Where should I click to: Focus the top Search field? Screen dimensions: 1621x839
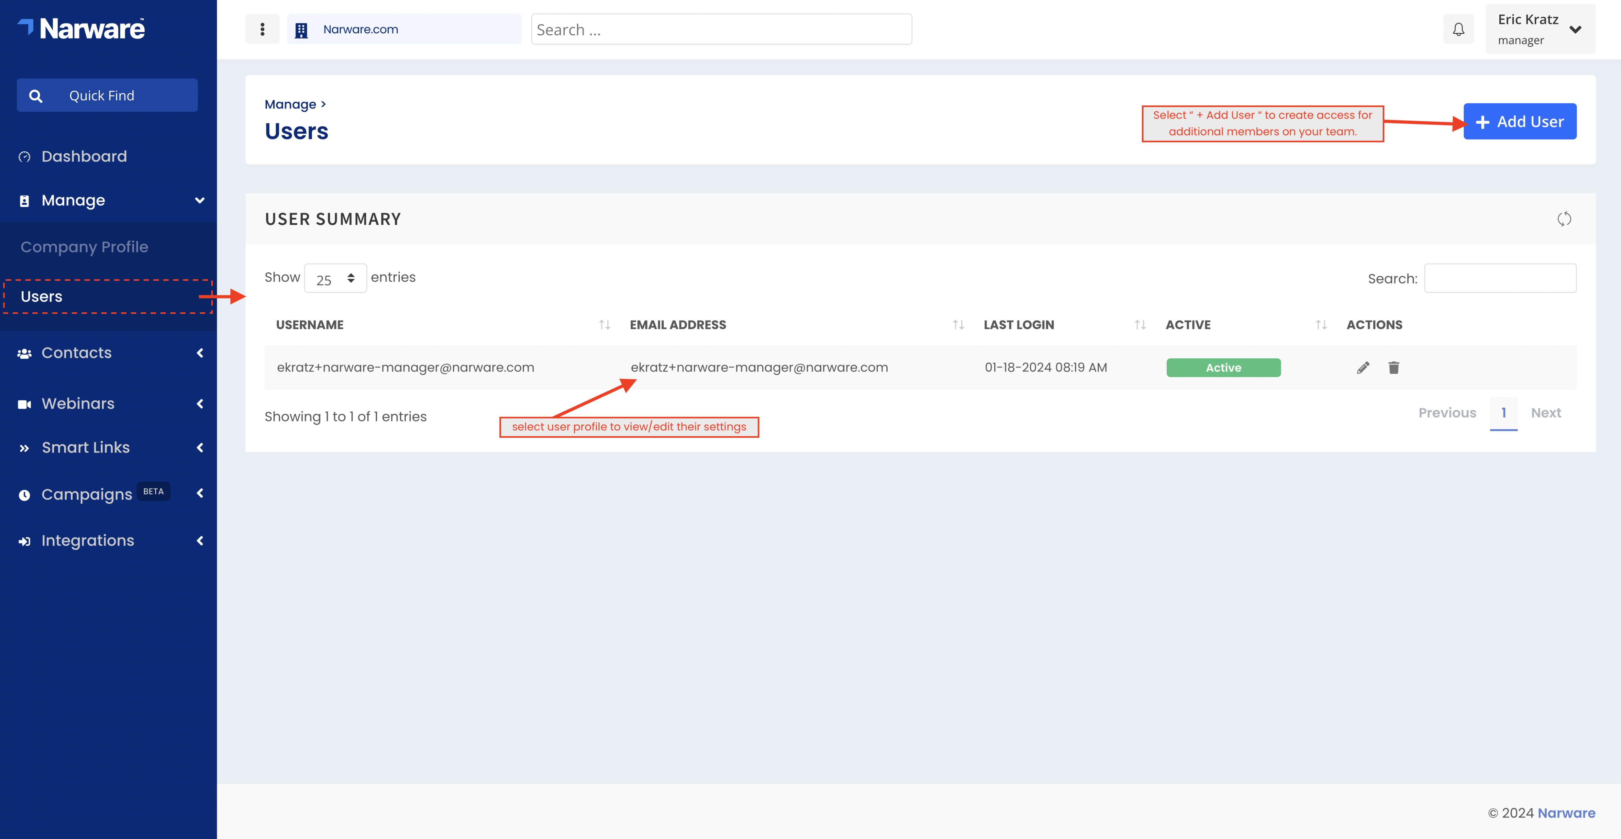(x=721, y=29)
